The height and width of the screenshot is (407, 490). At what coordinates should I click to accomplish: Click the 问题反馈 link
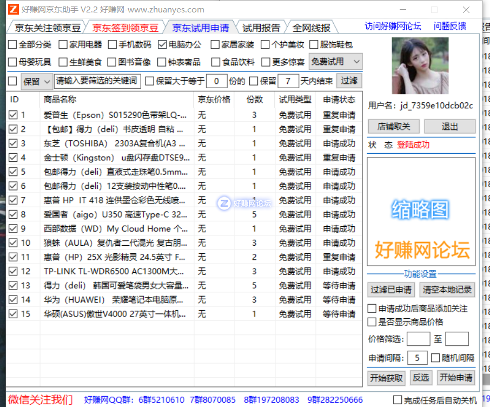click(449, 27)
